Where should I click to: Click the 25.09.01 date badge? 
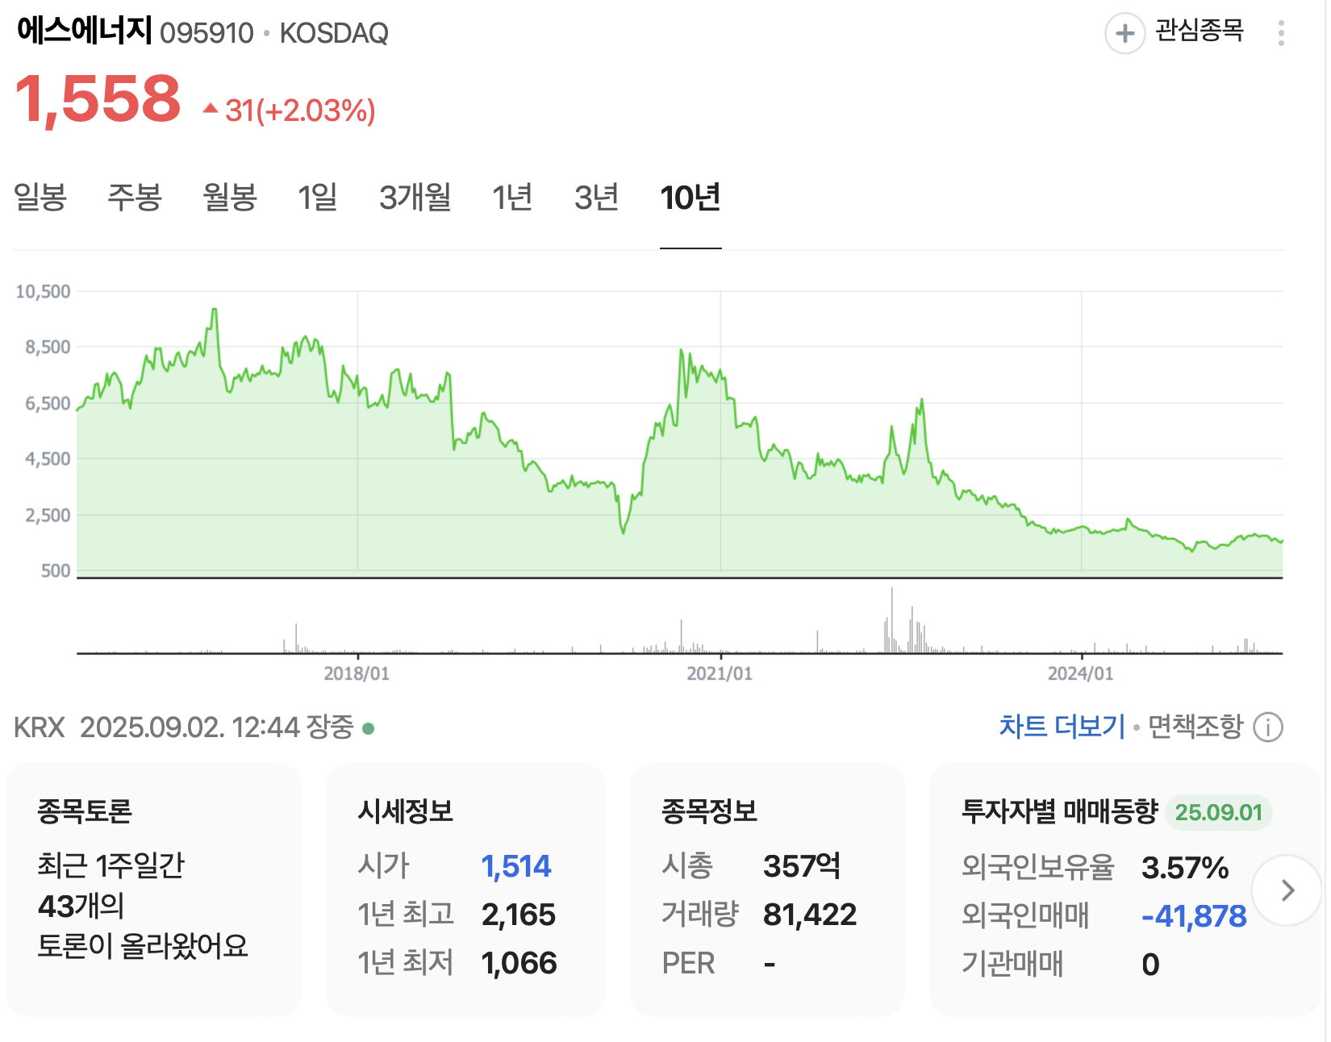click(1218, 812)
